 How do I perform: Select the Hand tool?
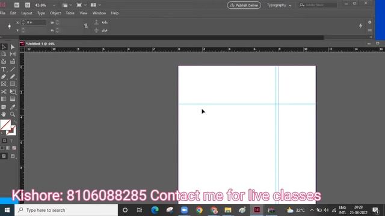tap(4, 114)
